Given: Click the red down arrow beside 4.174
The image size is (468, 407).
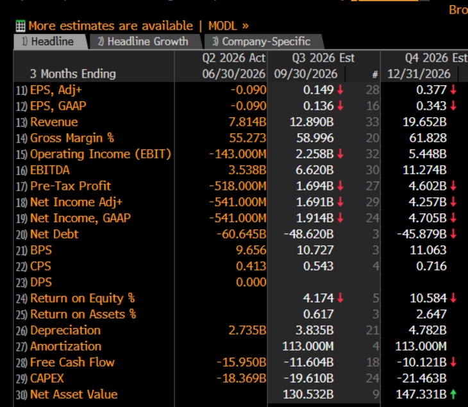Looking at the screenshot, I should tap(340, 299).
